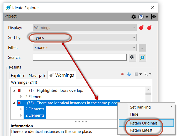Click the red X delete icon
The image size is (184, 136).
point(122,74)
